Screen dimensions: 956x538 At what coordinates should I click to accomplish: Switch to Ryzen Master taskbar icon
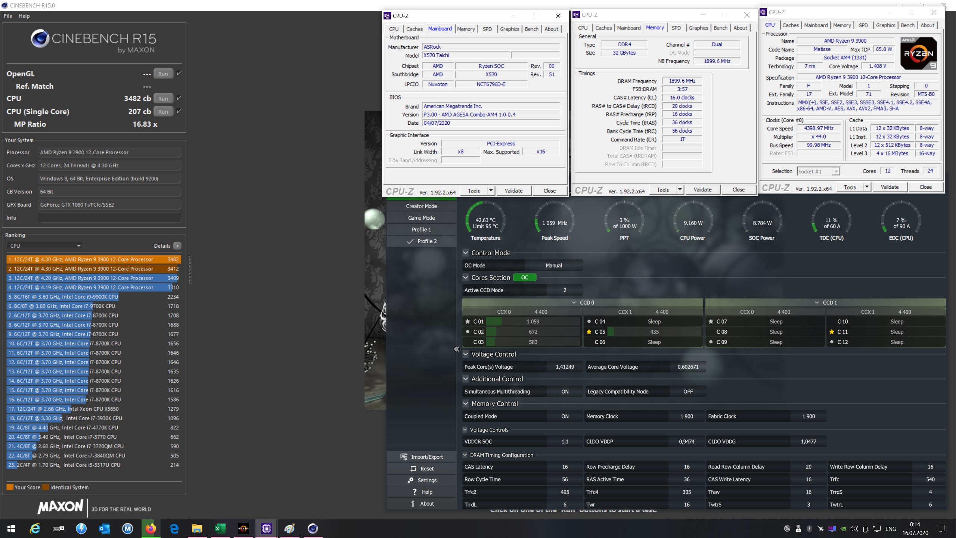point(243,528)
